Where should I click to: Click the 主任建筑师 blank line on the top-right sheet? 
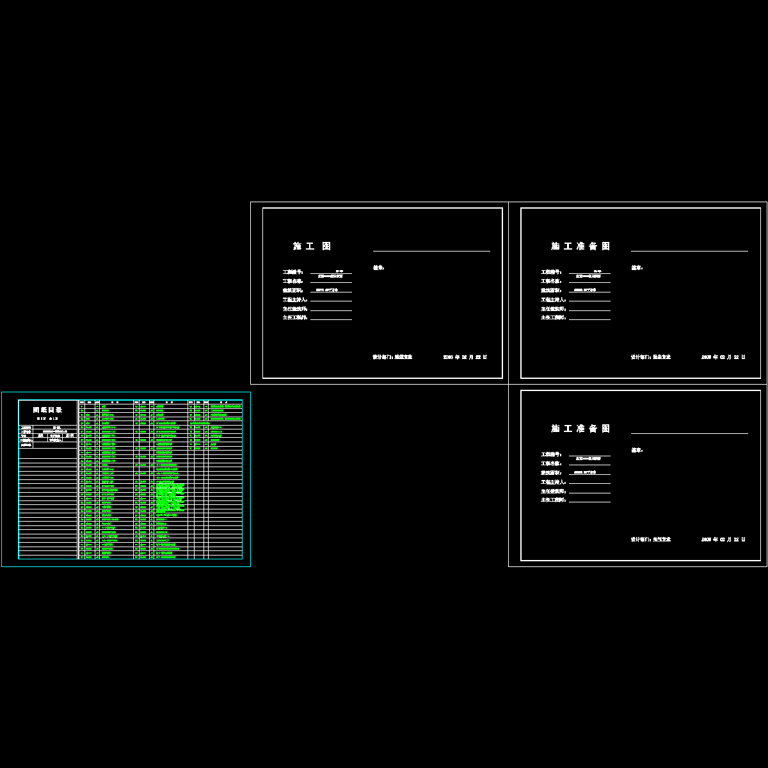click(x=589, y=310)
